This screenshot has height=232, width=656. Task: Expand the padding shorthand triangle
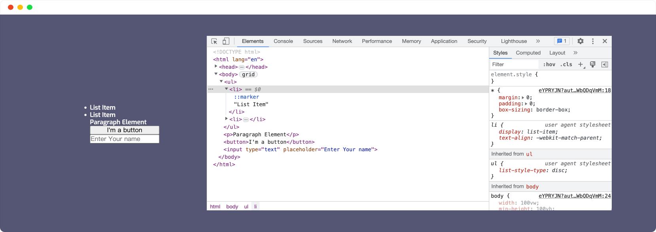click(x=526, y=104)
